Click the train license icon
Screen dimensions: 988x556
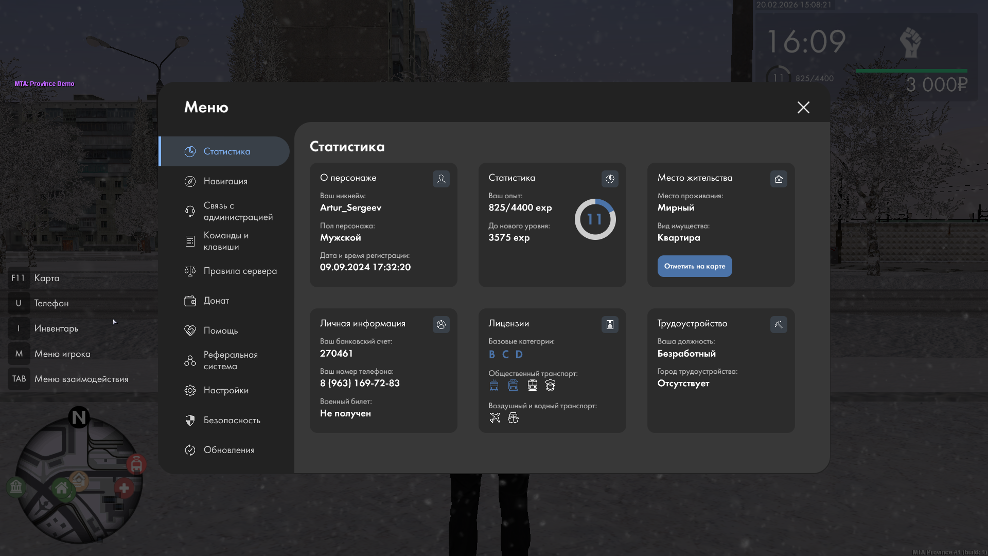pyautogui.click(x=533, y=386)
